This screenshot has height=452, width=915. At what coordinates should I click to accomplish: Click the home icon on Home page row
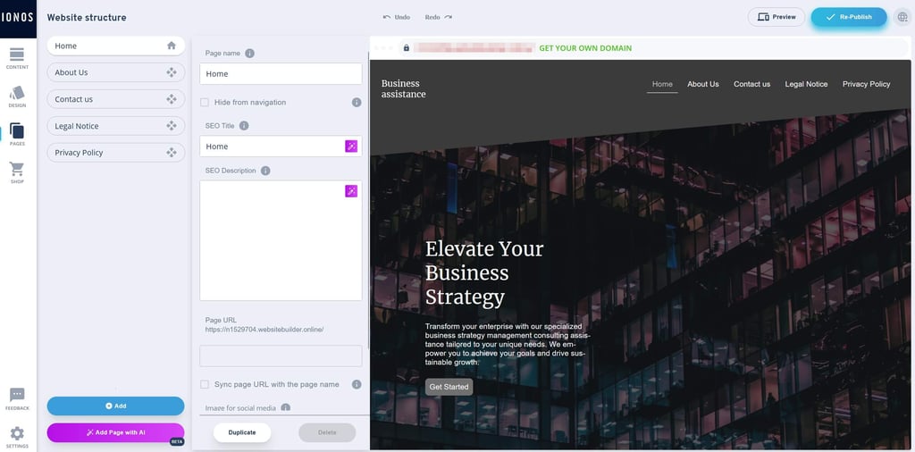point(172,46)
